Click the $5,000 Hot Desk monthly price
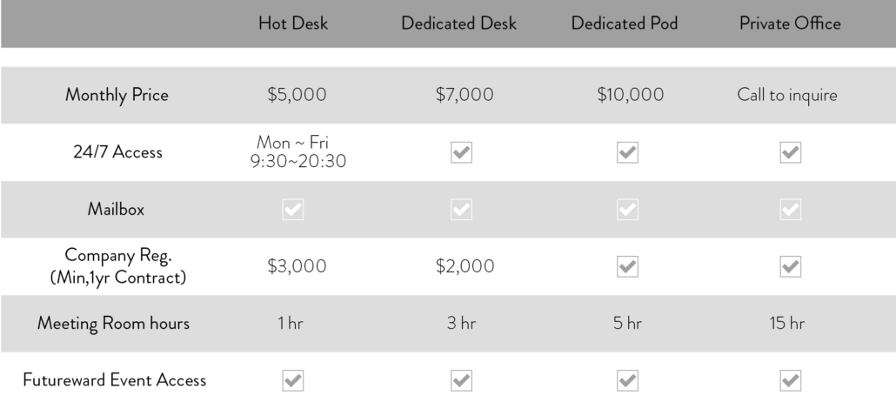Viewport: 896px width, 409px height. click(x=297, y=94)
